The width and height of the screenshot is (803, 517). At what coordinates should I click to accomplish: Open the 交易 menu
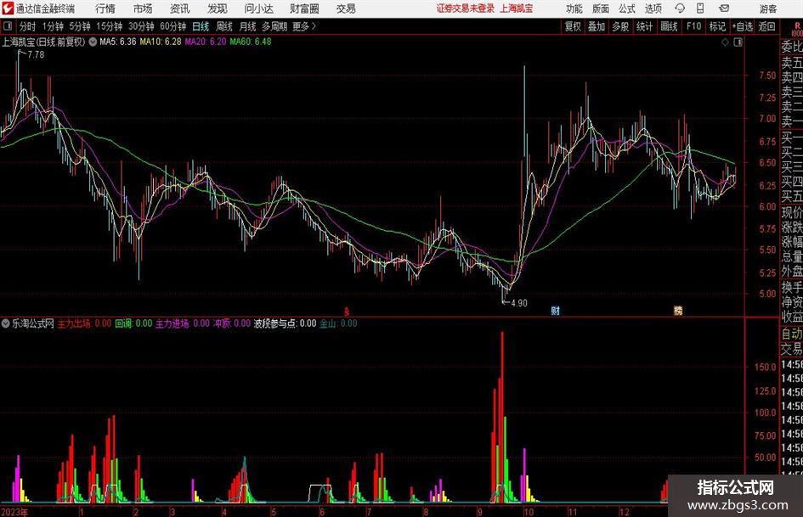tap(346, 8)
